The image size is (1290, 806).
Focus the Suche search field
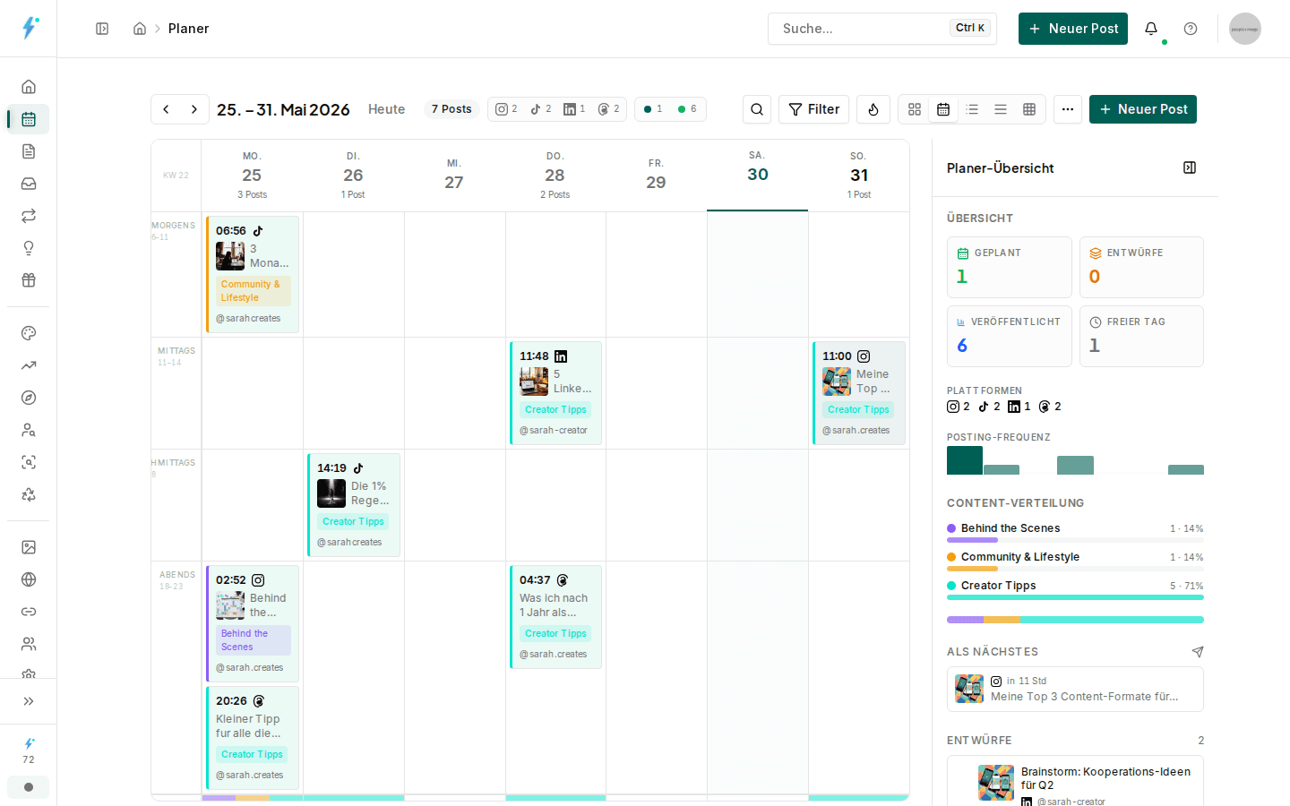882,29
